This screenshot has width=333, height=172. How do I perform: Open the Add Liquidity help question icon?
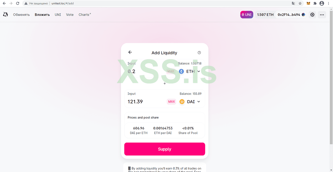(x=199, y=53)
